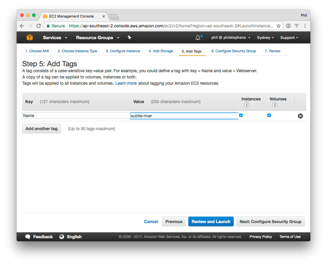Expand the Services dropdown menu
The width and height of the screenshot is (327, 265).
click(55, 38)
